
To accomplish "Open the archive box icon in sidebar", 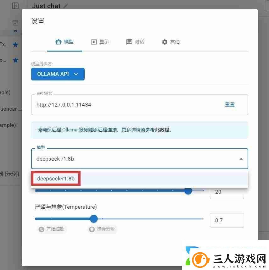I will click(15, 23).
